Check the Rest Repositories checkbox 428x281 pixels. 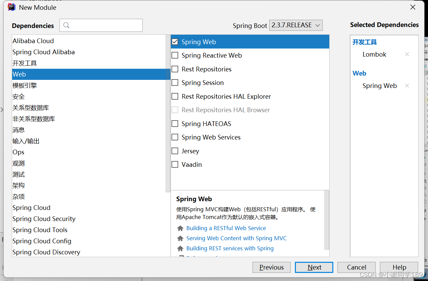tap(175, 69)
